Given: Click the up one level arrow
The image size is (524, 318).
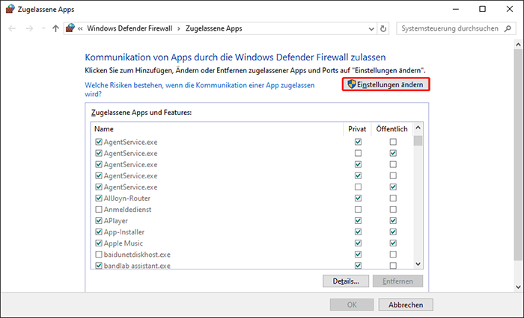Looking at the screenshot, I should tap(55, 28).
